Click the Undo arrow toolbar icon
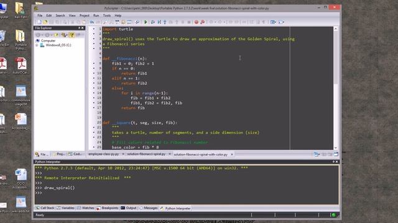The image size is (398, 223). [92, 22]
